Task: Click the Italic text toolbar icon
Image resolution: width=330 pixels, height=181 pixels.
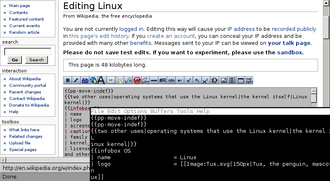Action: [76, 80]
